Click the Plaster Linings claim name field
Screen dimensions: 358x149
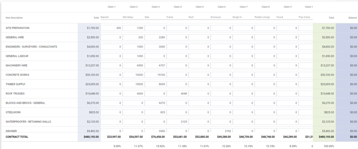(x=265, y=17)
